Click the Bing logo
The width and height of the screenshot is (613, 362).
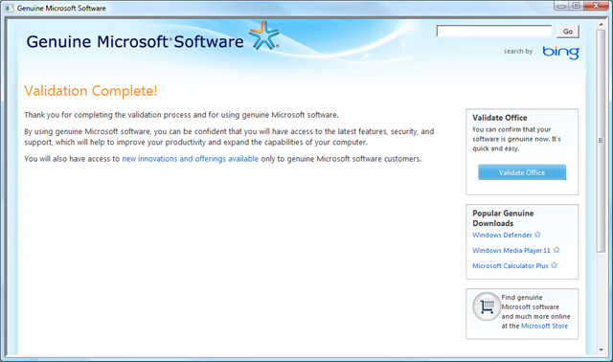click(560, 52)
